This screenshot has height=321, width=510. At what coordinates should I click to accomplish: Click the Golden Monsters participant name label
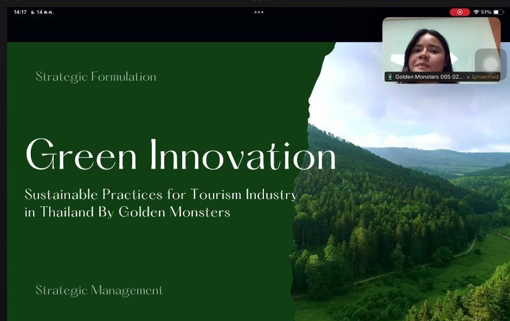tap(429, 77)
